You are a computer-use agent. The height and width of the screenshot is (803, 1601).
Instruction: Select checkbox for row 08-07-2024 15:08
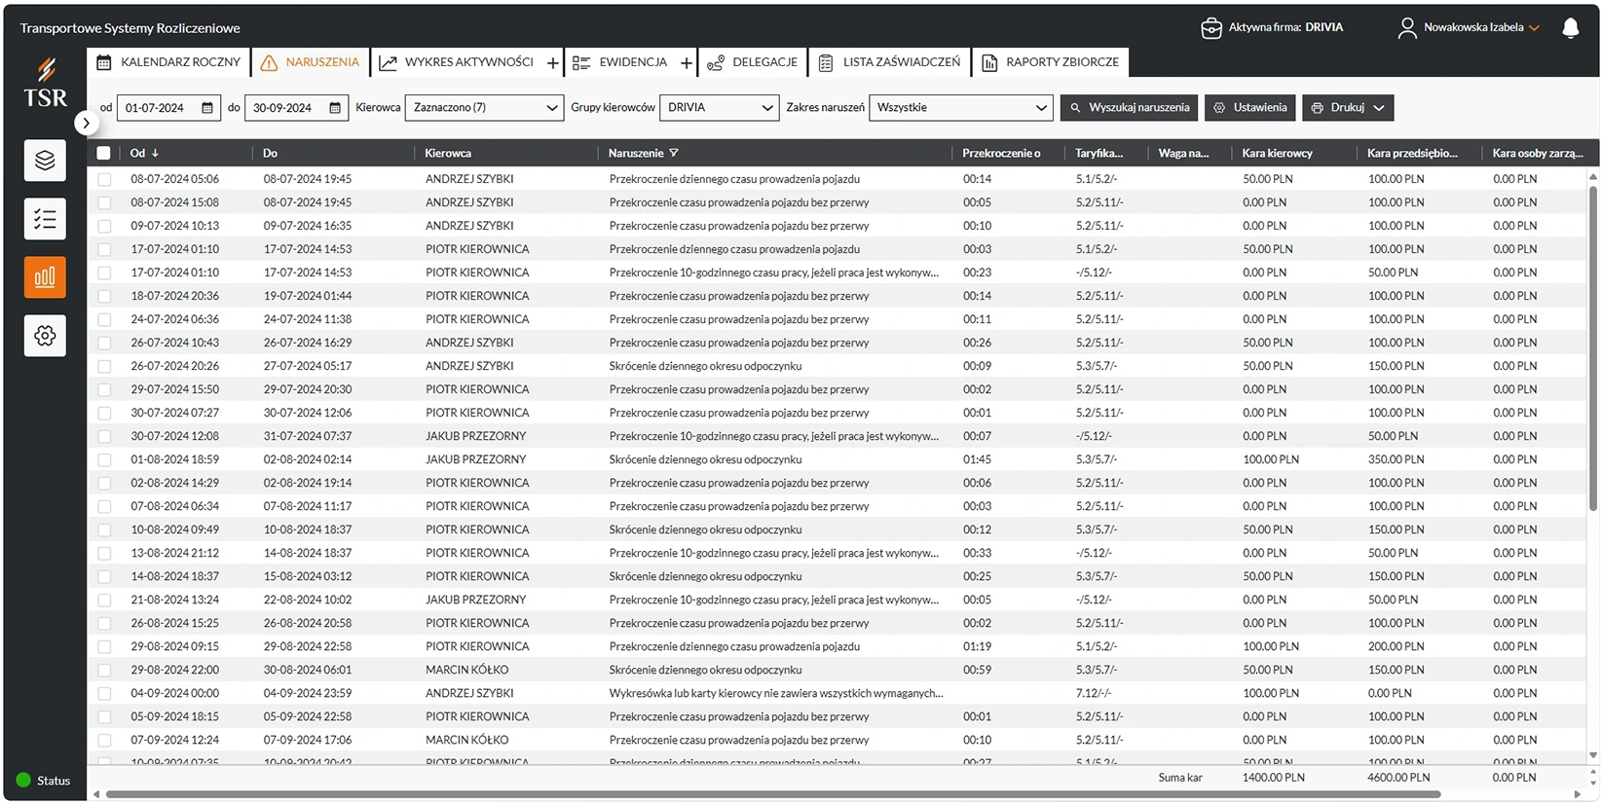coord(104,202)
